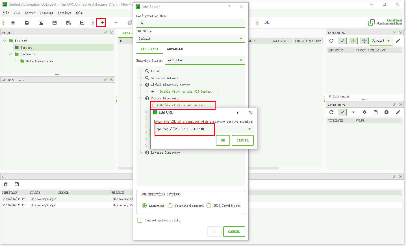Click the login/exit arrow toolbar icon
The image size is (406, 246).
click(82, 23)
